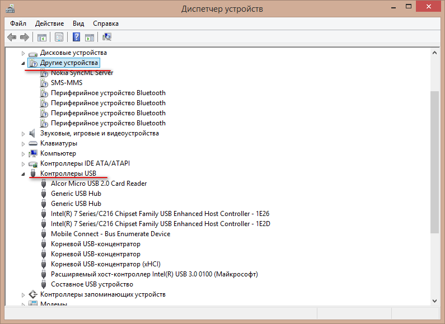Click USB icon beside Alcor Micro Card Reader
445x324 pixels.
coord(44,184)
